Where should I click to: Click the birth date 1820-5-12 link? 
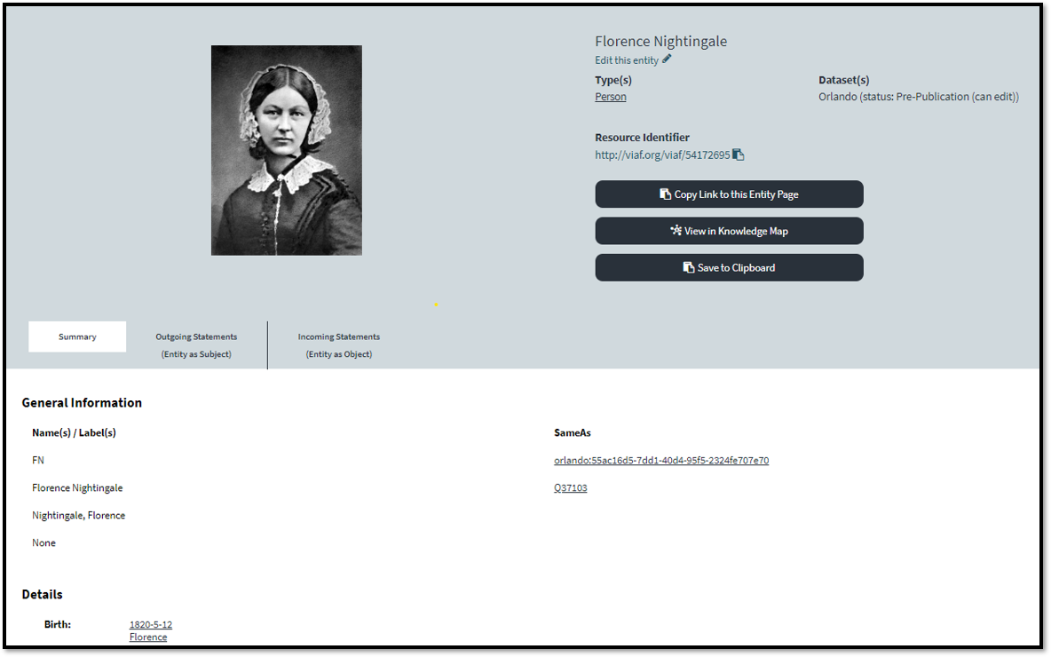tap(150, 625)
